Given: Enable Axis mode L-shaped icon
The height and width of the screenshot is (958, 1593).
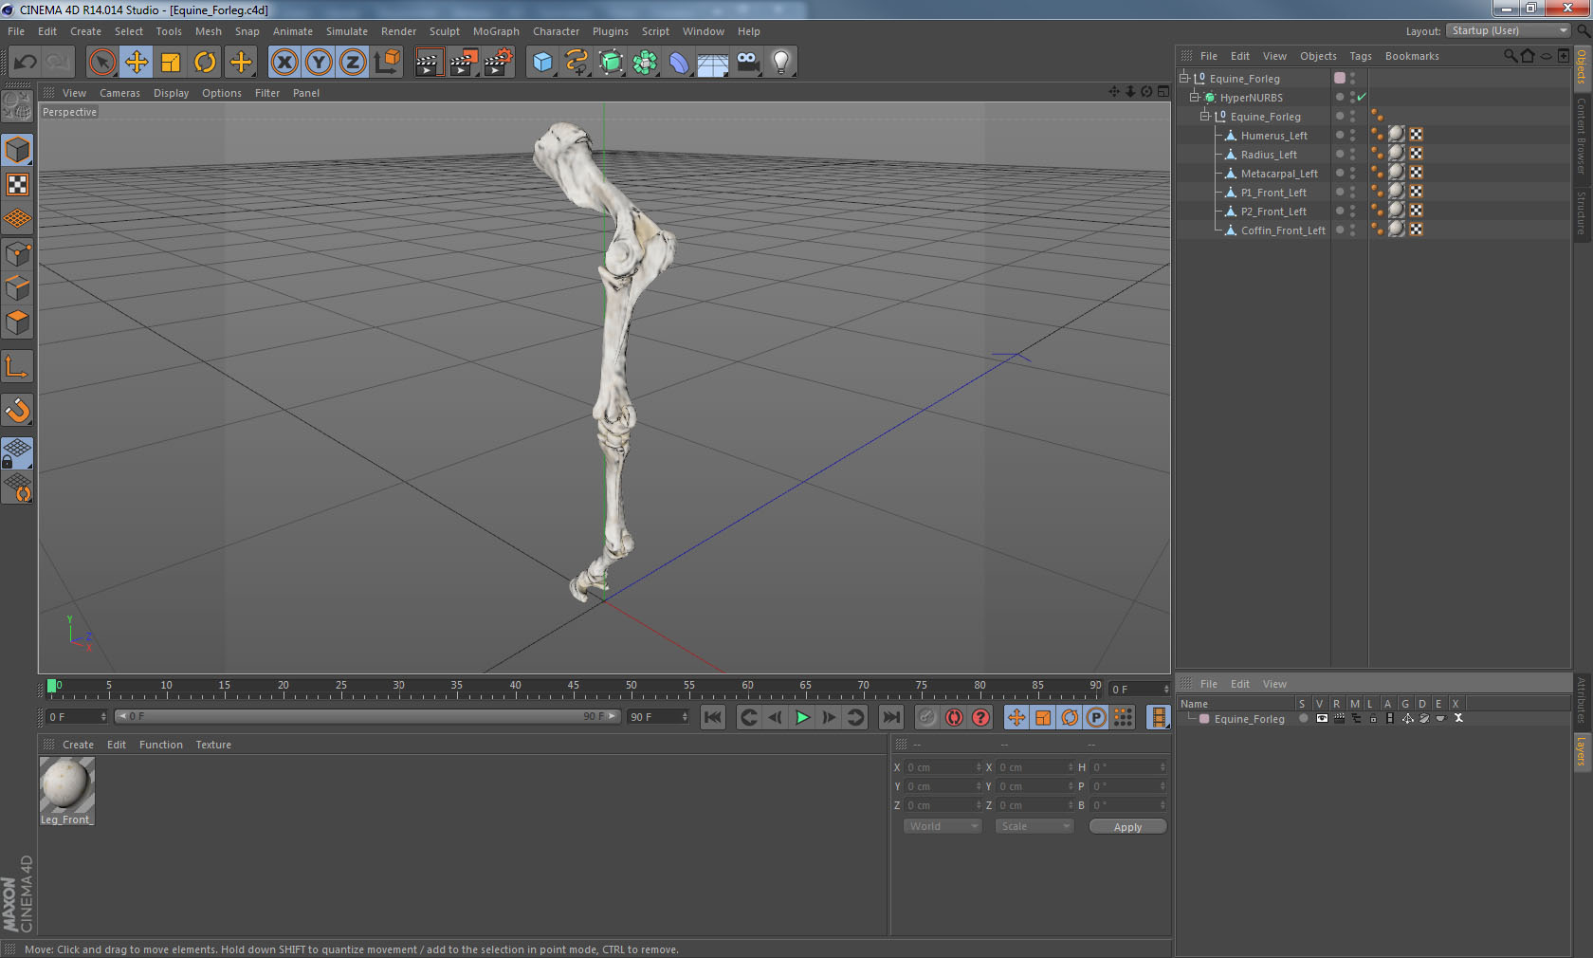Looking at the screenshot, I should pyautogui.click(x=18, y=366).
